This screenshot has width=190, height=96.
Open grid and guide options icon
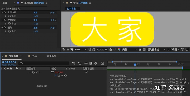89,49
